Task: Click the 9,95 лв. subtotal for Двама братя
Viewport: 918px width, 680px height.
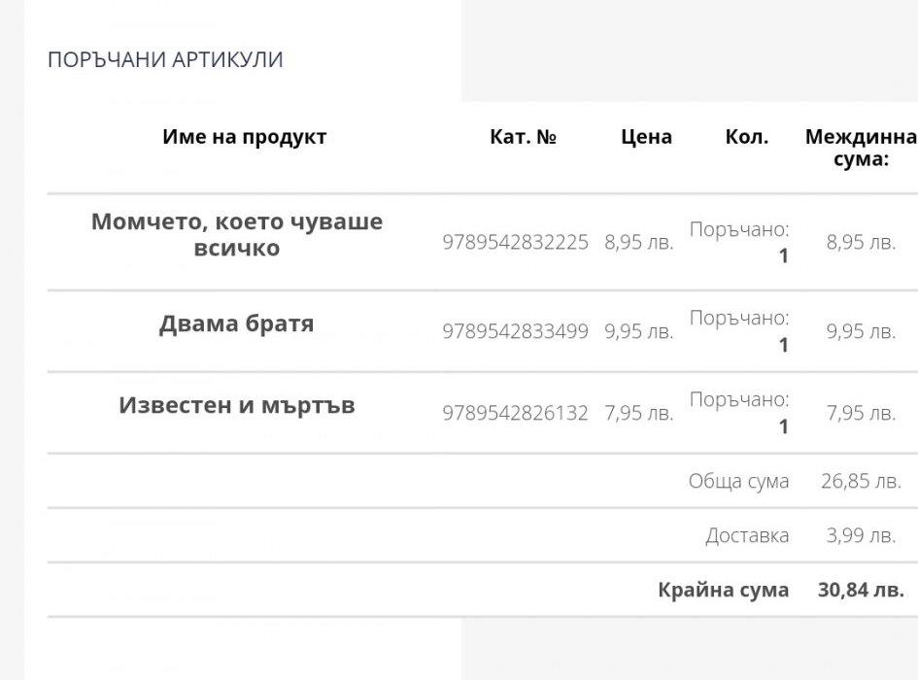Action: pyautogui.click(x=861, y=332)
